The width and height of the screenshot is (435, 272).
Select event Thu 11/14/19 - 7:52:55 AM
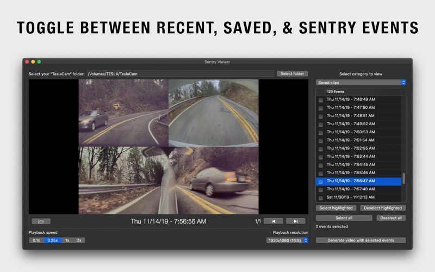coord(351,148)
